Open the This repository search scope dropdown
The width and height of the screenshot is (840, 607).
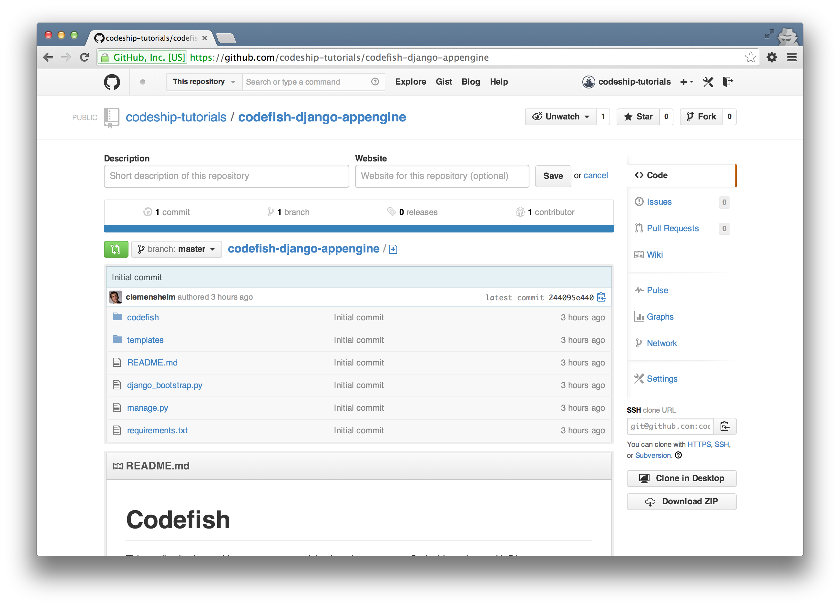click(x=204, y=82)
